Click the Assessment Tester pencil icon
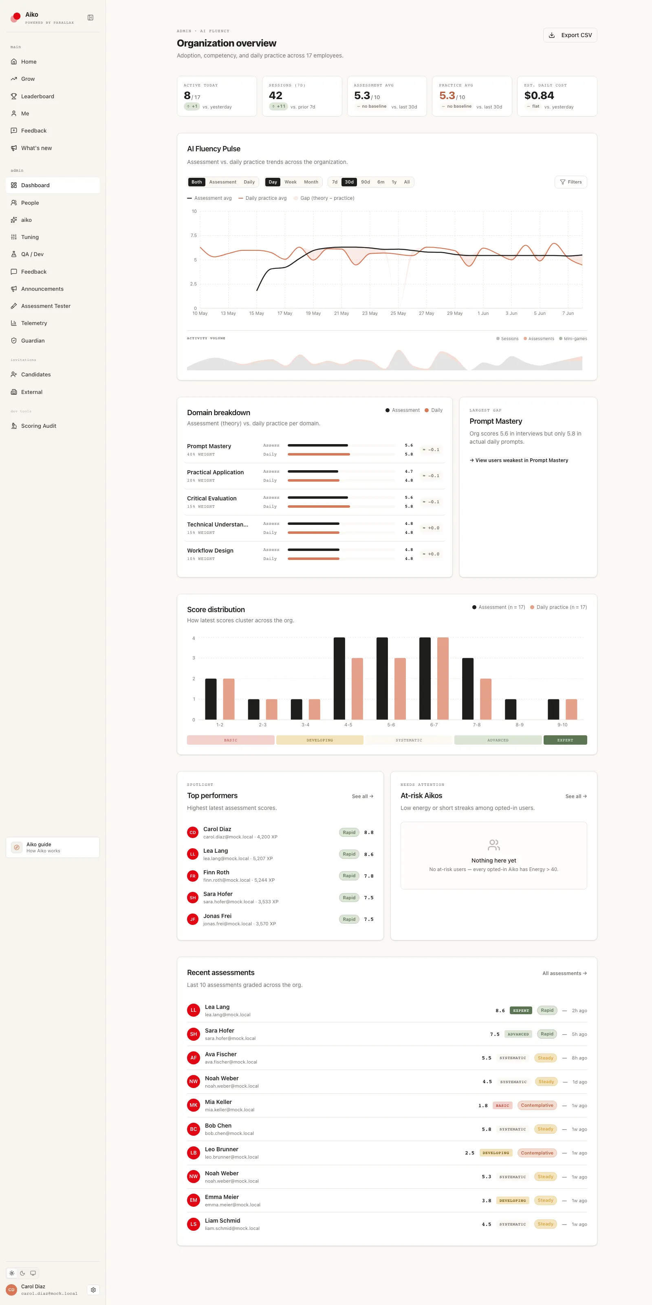652x1305 pixels. click(x=14, y=306)
